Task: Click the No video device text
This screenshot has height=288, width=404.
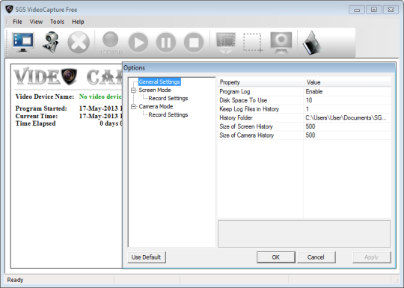Action: click(x=100, y=96)
